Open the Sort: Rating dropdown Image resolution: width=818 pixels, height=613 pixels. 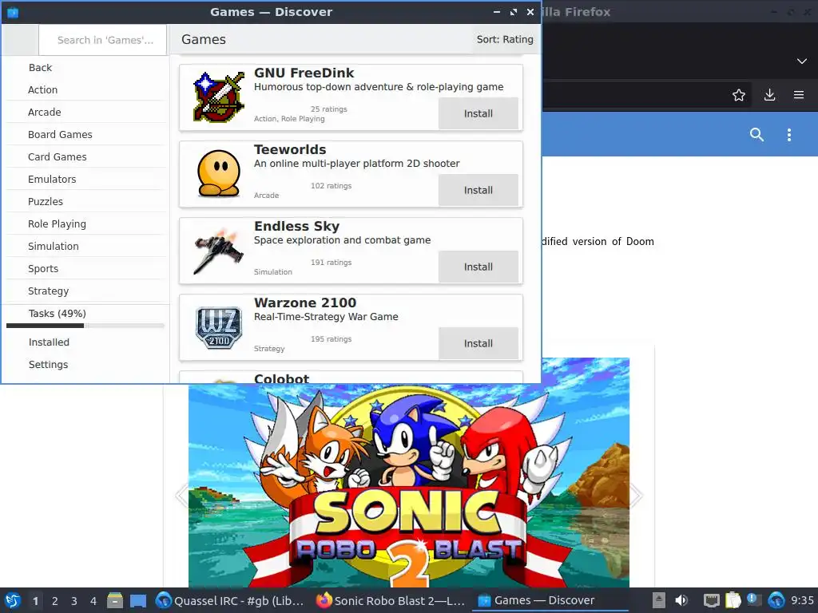[x=505, y=40]
